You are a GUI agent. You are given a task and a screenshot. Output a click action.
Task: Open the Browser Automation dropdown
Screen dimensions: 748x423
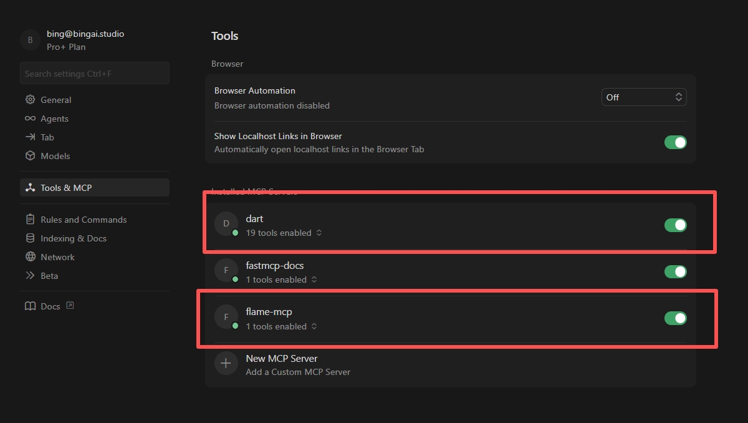click(x=644, y=97)
